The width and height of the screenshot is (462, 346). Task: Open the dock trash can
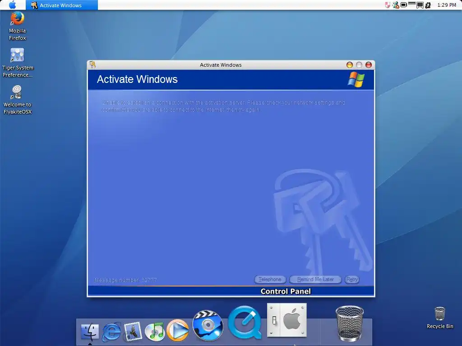click(350, 323)
